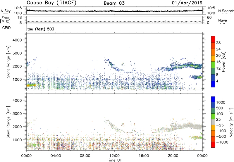Click the "Goose Bay (fitACF)" plot title
The image size is (234, 162).
51,3
